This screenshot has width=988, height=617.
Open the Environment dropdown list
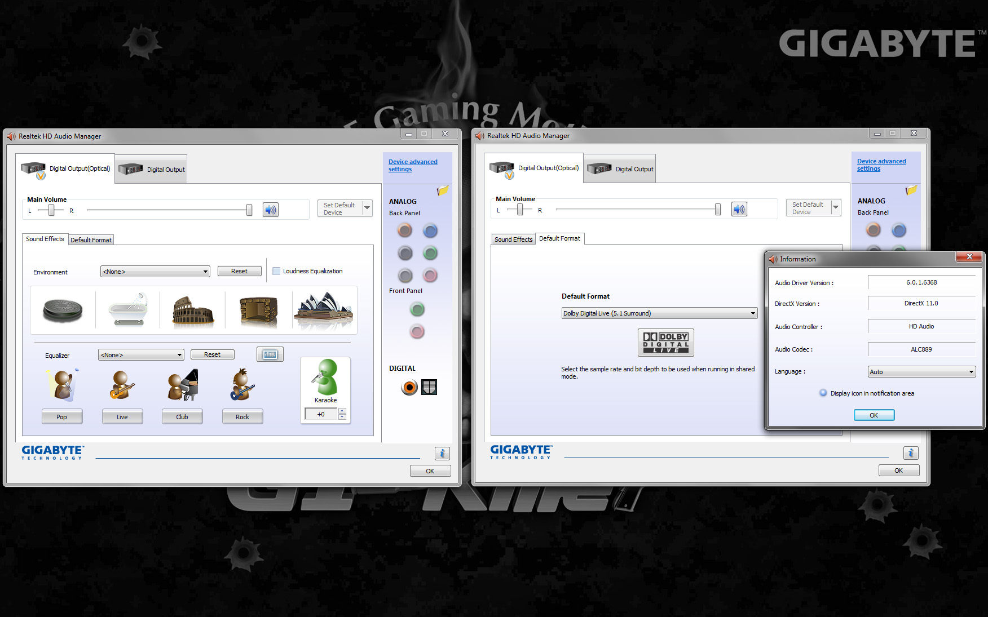coord(155,272)
